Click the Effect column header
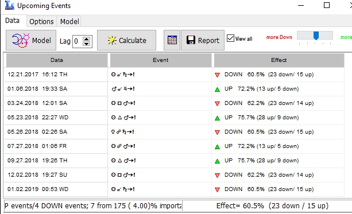The width and height of the screenshot is (352, 214). coord(279,60)
